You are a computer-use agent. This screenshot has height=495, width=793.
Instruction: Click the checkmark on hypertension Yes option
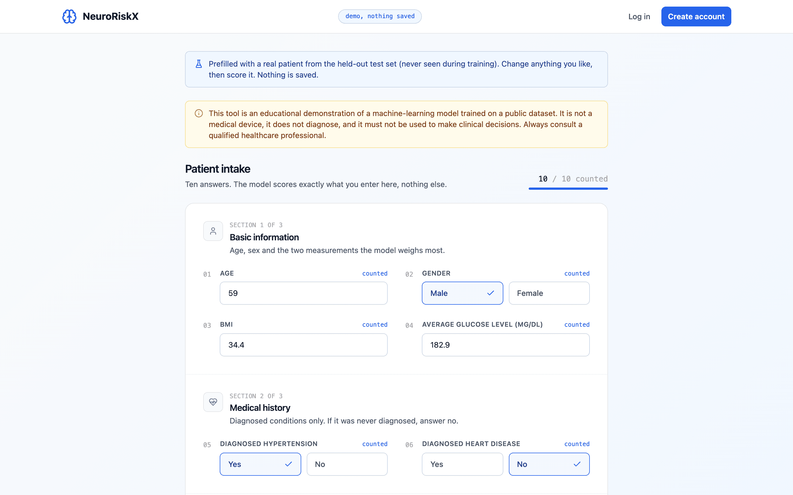[288, 464]
